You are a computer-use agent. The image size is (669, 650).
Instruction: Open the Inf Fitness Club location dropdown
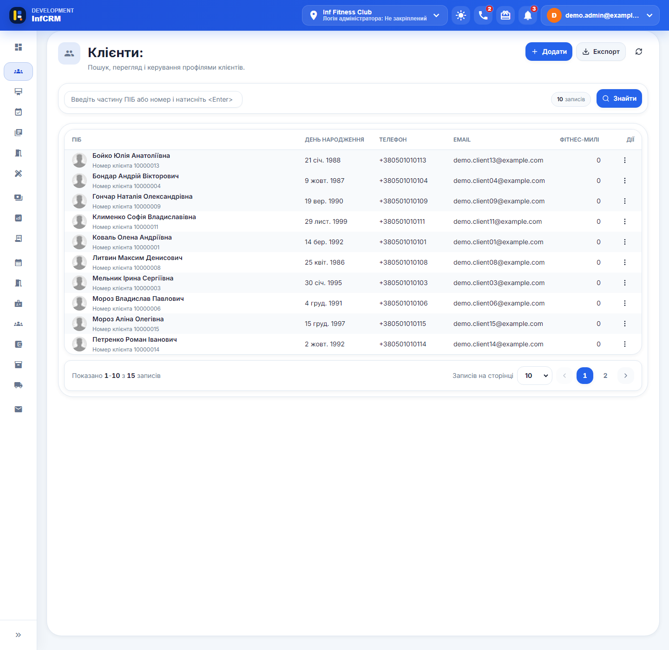click(375, 15)
